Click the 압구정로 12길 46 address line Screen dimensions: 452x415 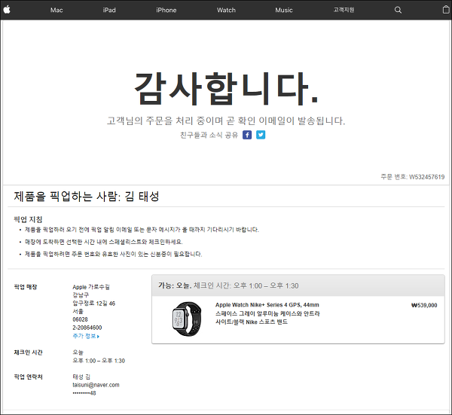pyautogui.click(x=94, y=304)
